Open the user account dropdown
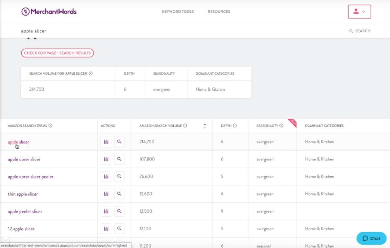 pyautogui.click(x=359, y=12)
